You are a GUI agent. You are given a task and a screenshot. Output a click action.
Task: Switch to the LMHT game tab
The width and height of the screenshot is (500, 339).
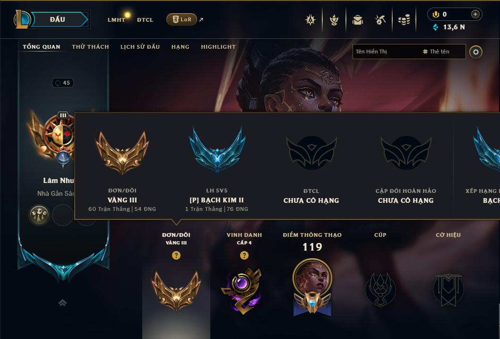116,20
